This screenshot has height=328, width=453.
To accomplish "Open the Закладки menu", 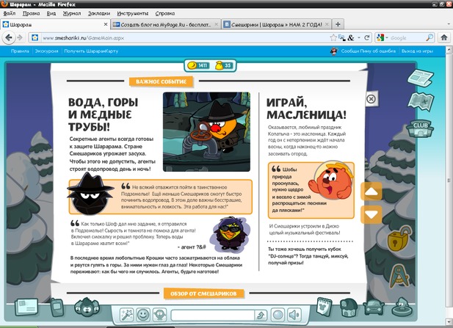I will click(99, 13).
